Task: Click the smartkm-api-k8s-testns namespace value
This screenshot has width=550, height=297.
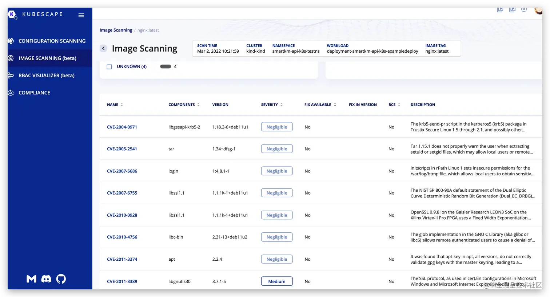Action: coord(296,51)
